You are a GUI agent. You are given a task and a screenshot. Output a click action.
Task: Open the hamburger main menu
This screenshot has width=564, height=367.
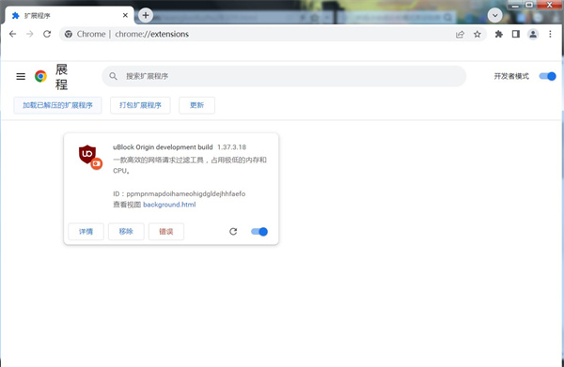point(21,76)
